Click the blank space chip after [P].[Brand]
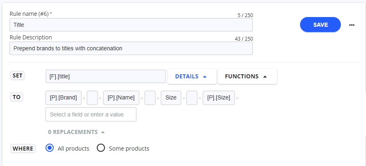Screen dimensions: 366x166 (92, 98)
